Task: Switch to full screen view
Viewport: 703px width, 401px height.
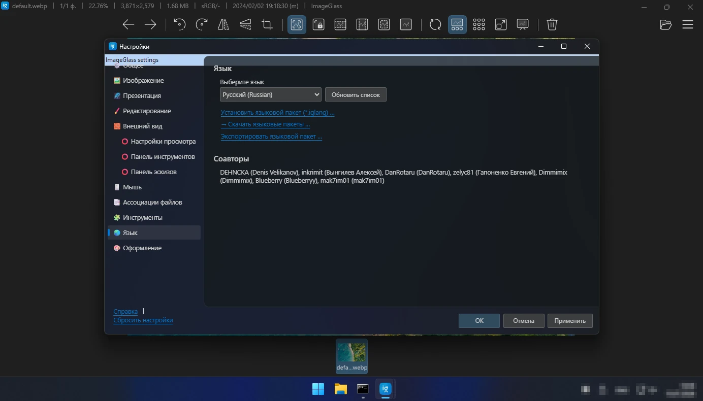Action: [x=501, y=24]
